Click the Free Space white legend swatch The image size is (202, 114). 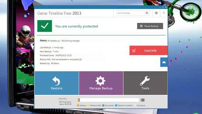(135, 105)
